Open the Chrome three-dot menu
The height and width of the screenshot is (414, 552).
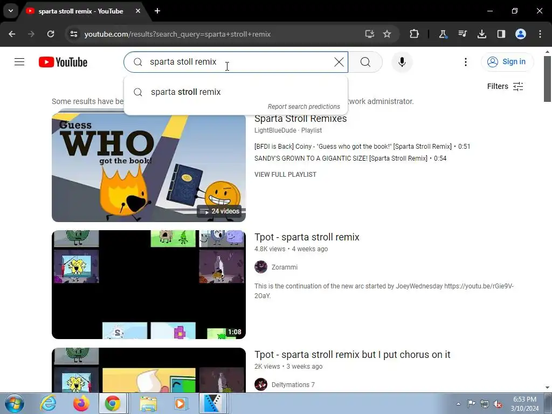[540, 34]
